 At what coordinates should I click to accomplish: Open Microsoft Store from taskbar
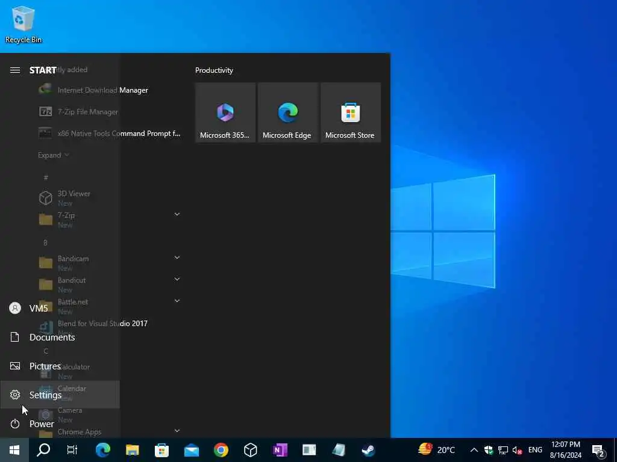pyautogui.click(x=161, y=450)
